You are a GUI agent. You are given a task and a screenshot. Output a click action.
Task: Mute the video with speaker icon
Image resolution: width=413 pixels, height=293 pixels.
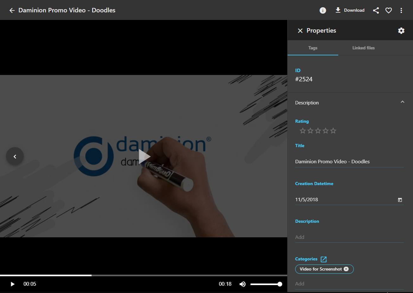tap(243, 284)
